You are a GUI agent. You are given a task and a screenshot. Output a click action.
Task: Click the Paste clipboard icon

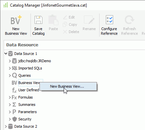[x=53, y=20]
